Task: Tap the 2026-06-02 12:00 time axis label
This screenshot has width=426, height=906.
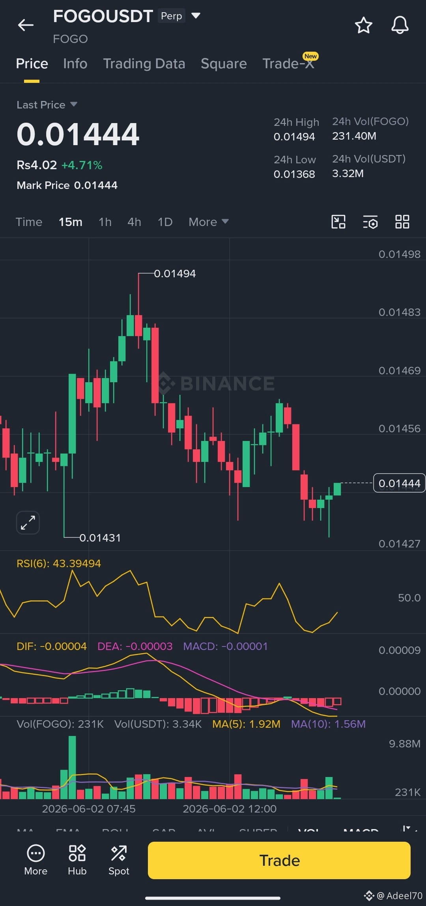Action: pos(230,809)
